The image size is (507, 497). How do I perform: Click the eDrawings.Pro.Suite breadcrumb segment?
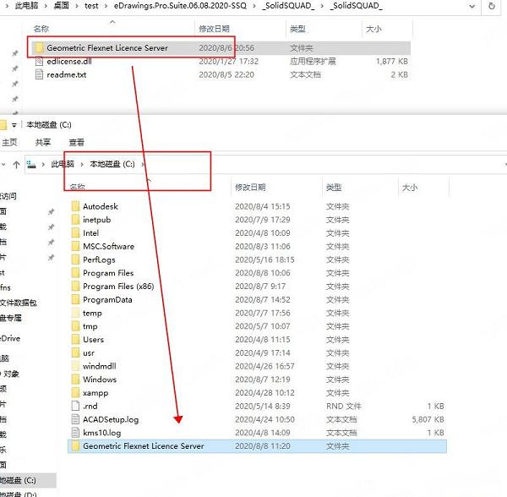180,6
